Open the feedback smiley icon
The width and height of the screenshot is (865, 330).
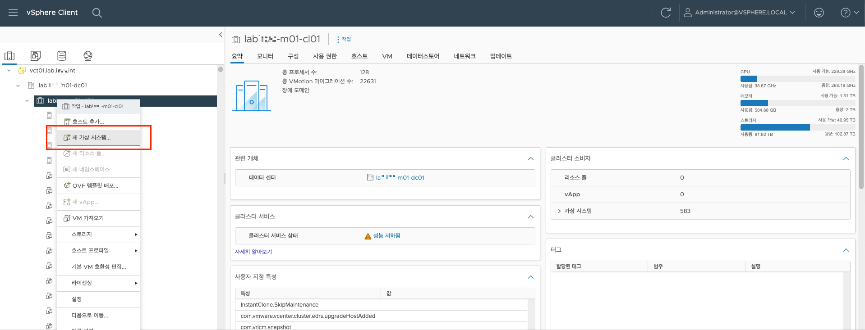(819, 13)
